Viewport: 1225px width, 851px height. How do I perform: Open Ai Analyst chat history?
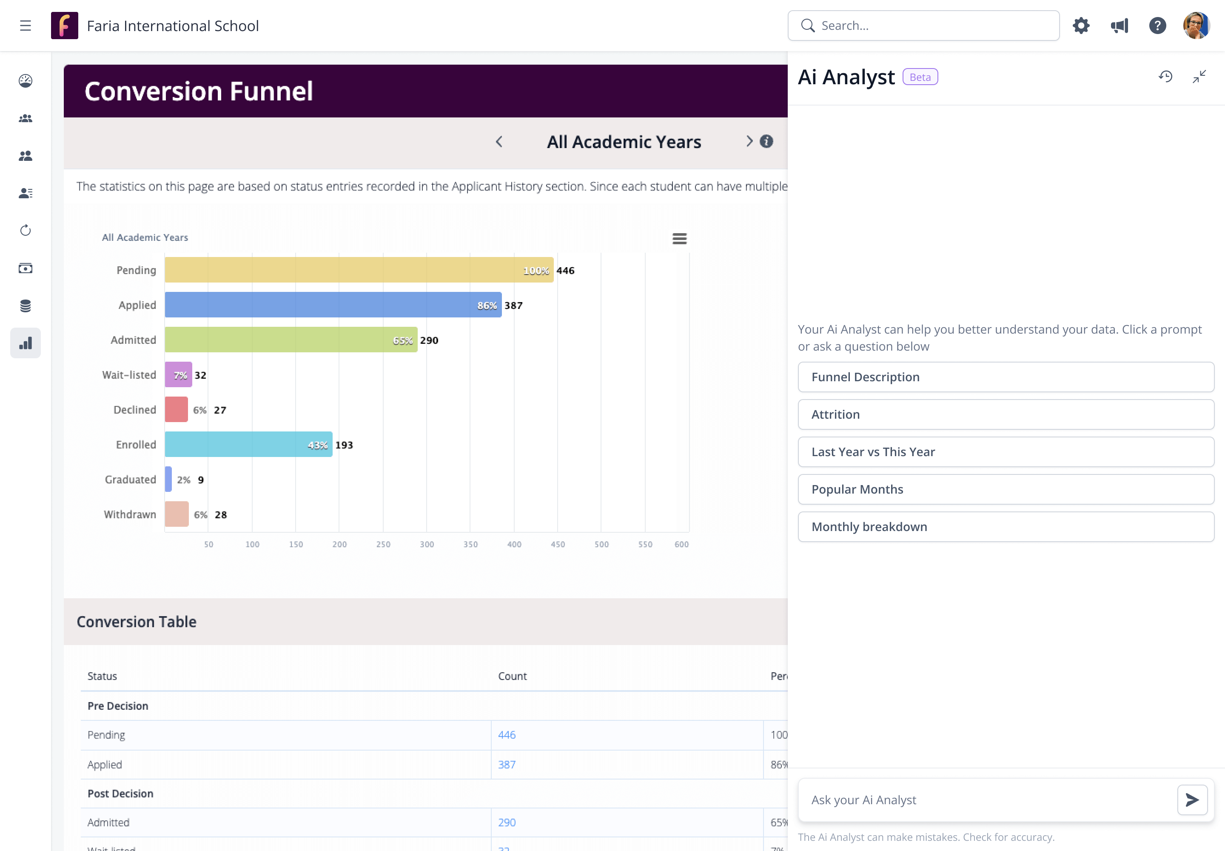click(1165, 77)
